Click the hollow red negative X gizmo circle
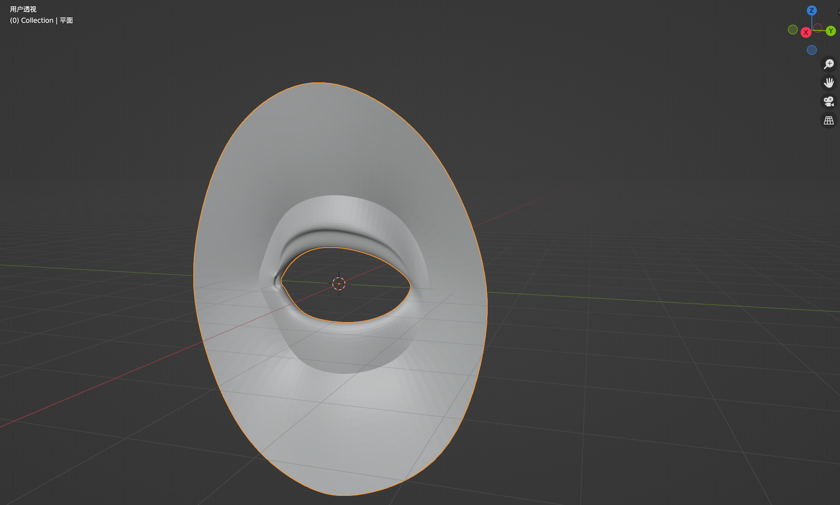Screen dimensions: 840x505 (818, 27)
